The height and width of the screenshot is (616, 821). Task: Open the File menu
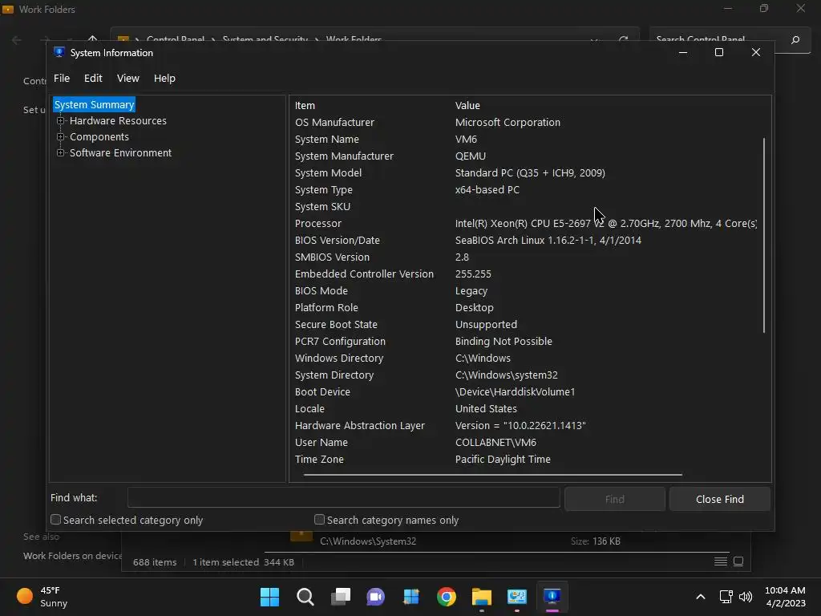(x=62, y=78)
